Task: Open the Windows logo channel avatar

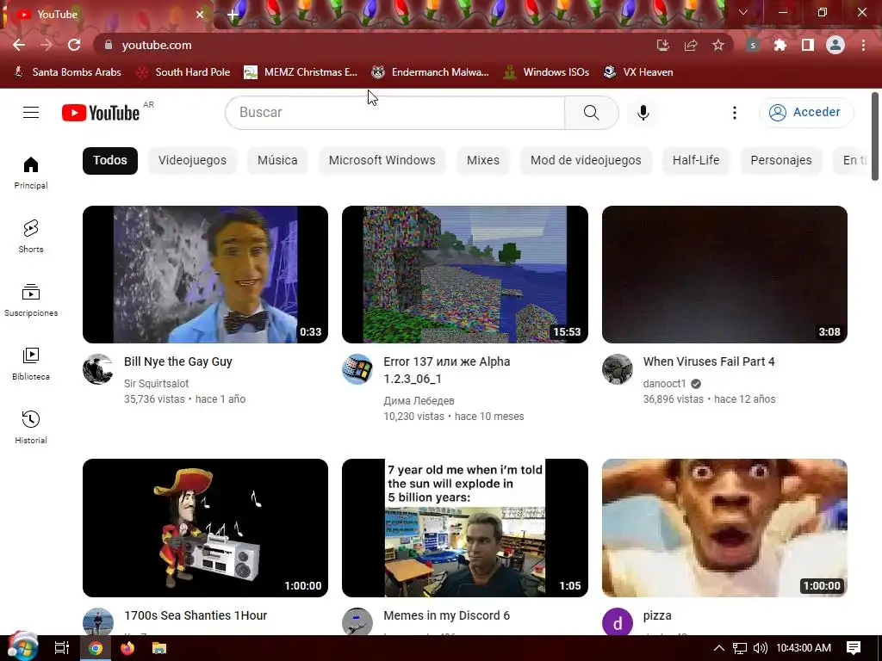Action: pyautogui.click(x=357, y=369)
